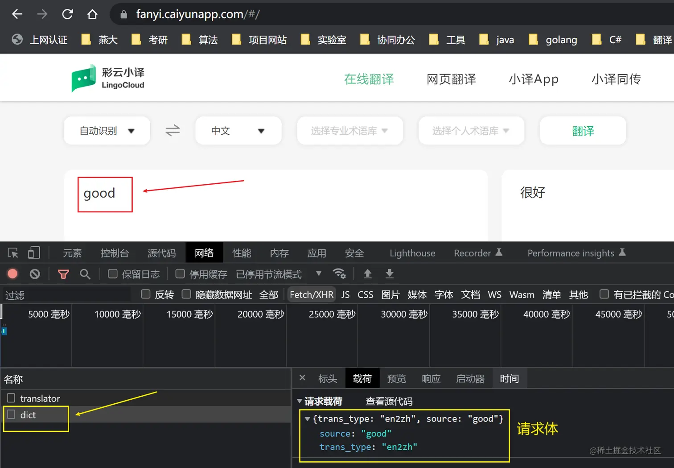Check the box beside translator request
Screen dimensions: 674x468
(11, 398)
